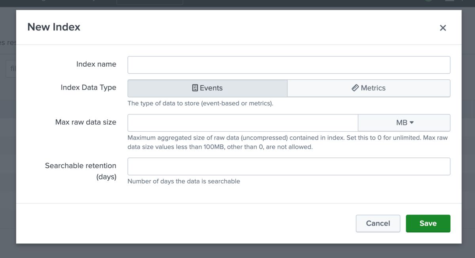Viewport: 475px width, 258px height.
Task: Click into the Max raw data size field
Action: (243, 123)
